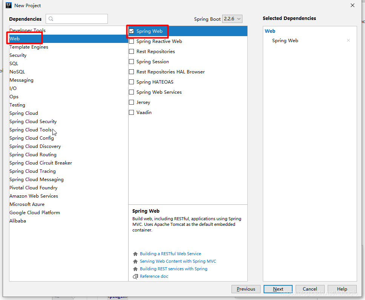365x300 pixels.
Task: Click the Next button
Action: (278, 289)
